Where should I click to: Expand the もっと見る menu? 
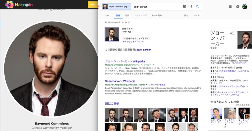pyautogui.click(x=157, y=15)
